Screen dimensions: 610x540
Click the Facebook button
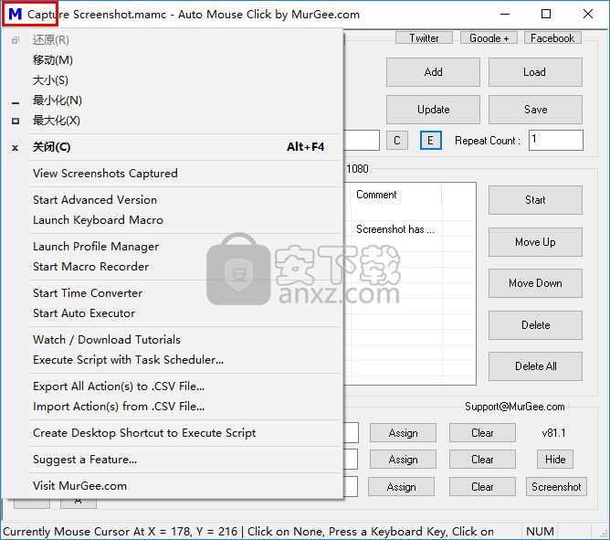(x=552, y=37)
